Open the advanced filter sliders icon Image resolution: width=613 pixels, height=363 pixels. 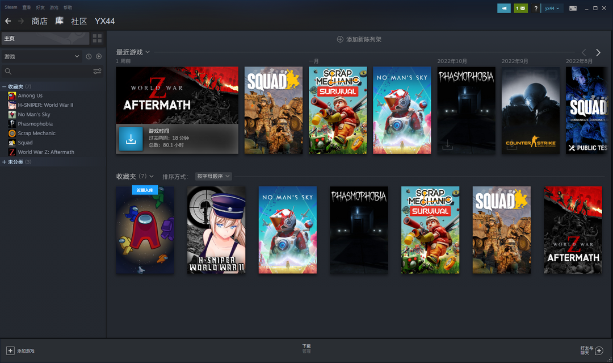point(98,71)
